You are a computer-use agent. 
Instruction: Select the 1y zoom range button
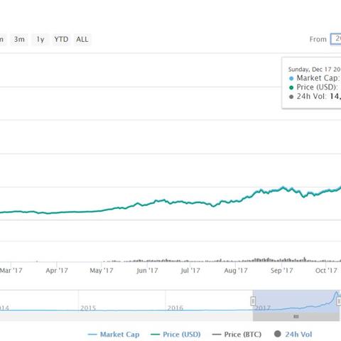point(40,39)
